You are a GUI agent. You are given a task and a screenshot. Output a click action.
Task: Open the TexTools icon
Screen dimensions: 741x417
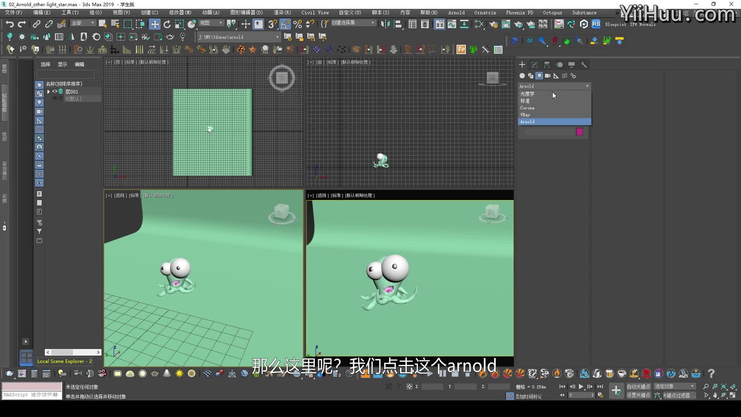559,24
